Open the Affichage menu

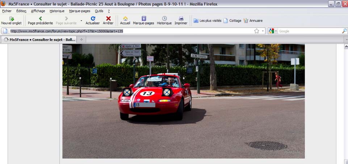tap(38, 11)
